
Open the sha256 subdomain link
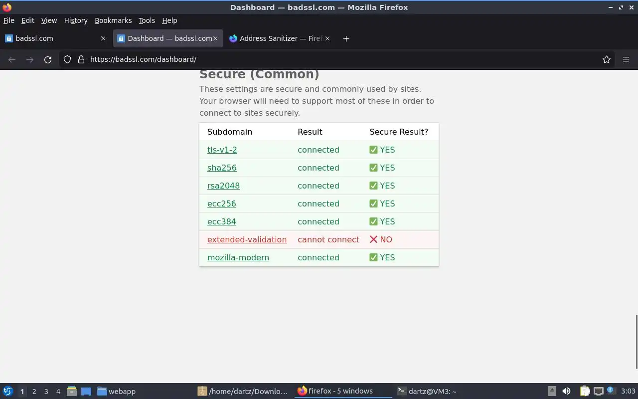222,168
